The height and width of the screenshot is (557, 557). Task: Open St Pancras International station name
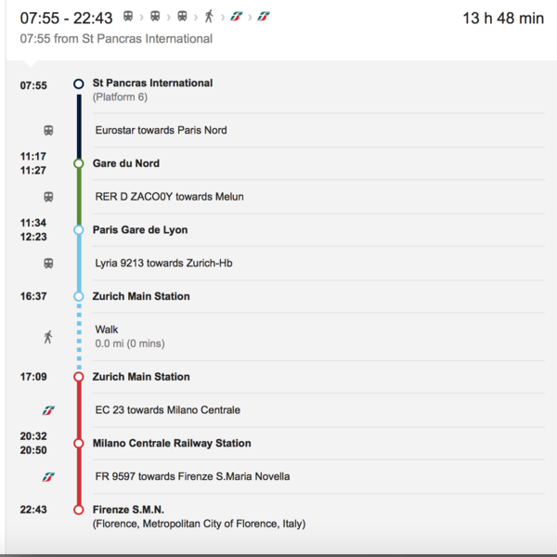coord(153,83)
